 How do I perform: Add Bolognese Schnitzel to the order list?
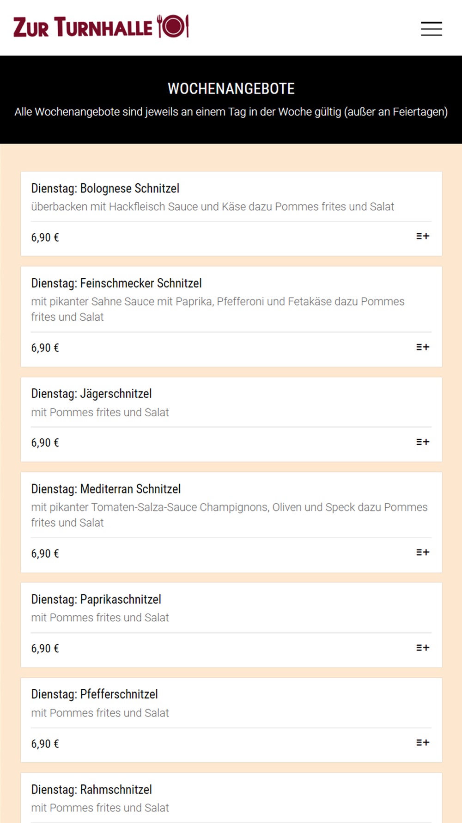423,236
